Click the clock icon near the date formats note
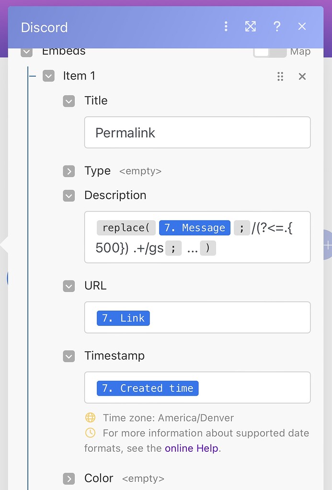 91,433
